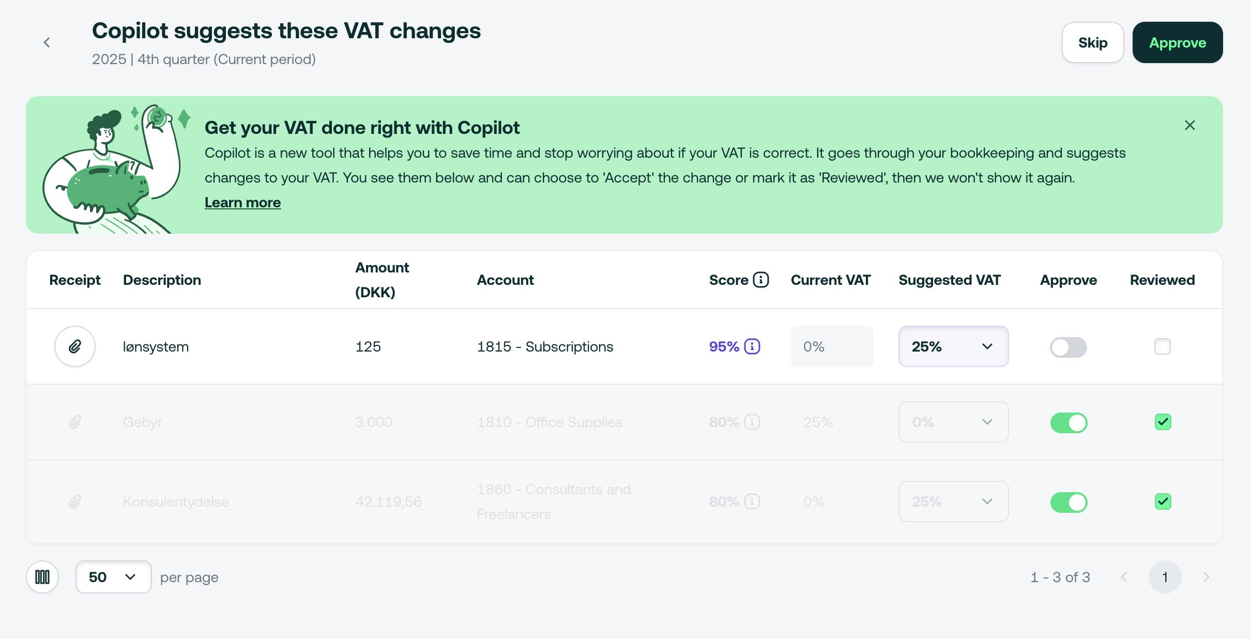Viewport: 1251px width, 639px height.
Task: Click info icon beside Score column header
Action: [x=761, y=280]
